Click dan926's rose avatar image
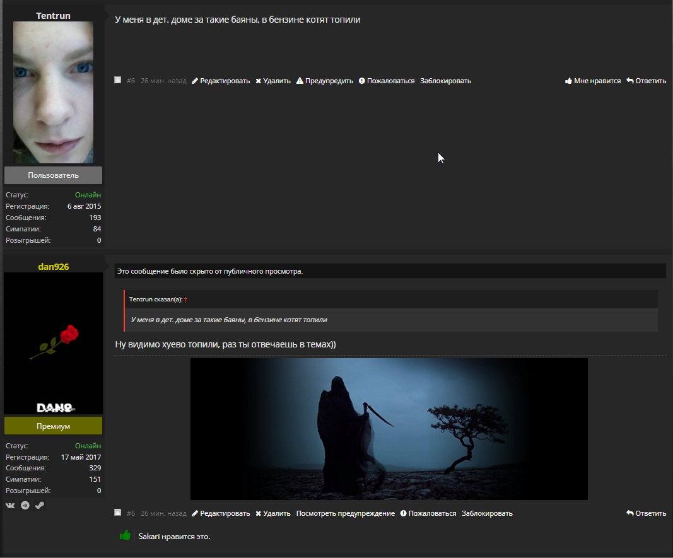Screen dimensions: 673x558 (x=53, y=342)
